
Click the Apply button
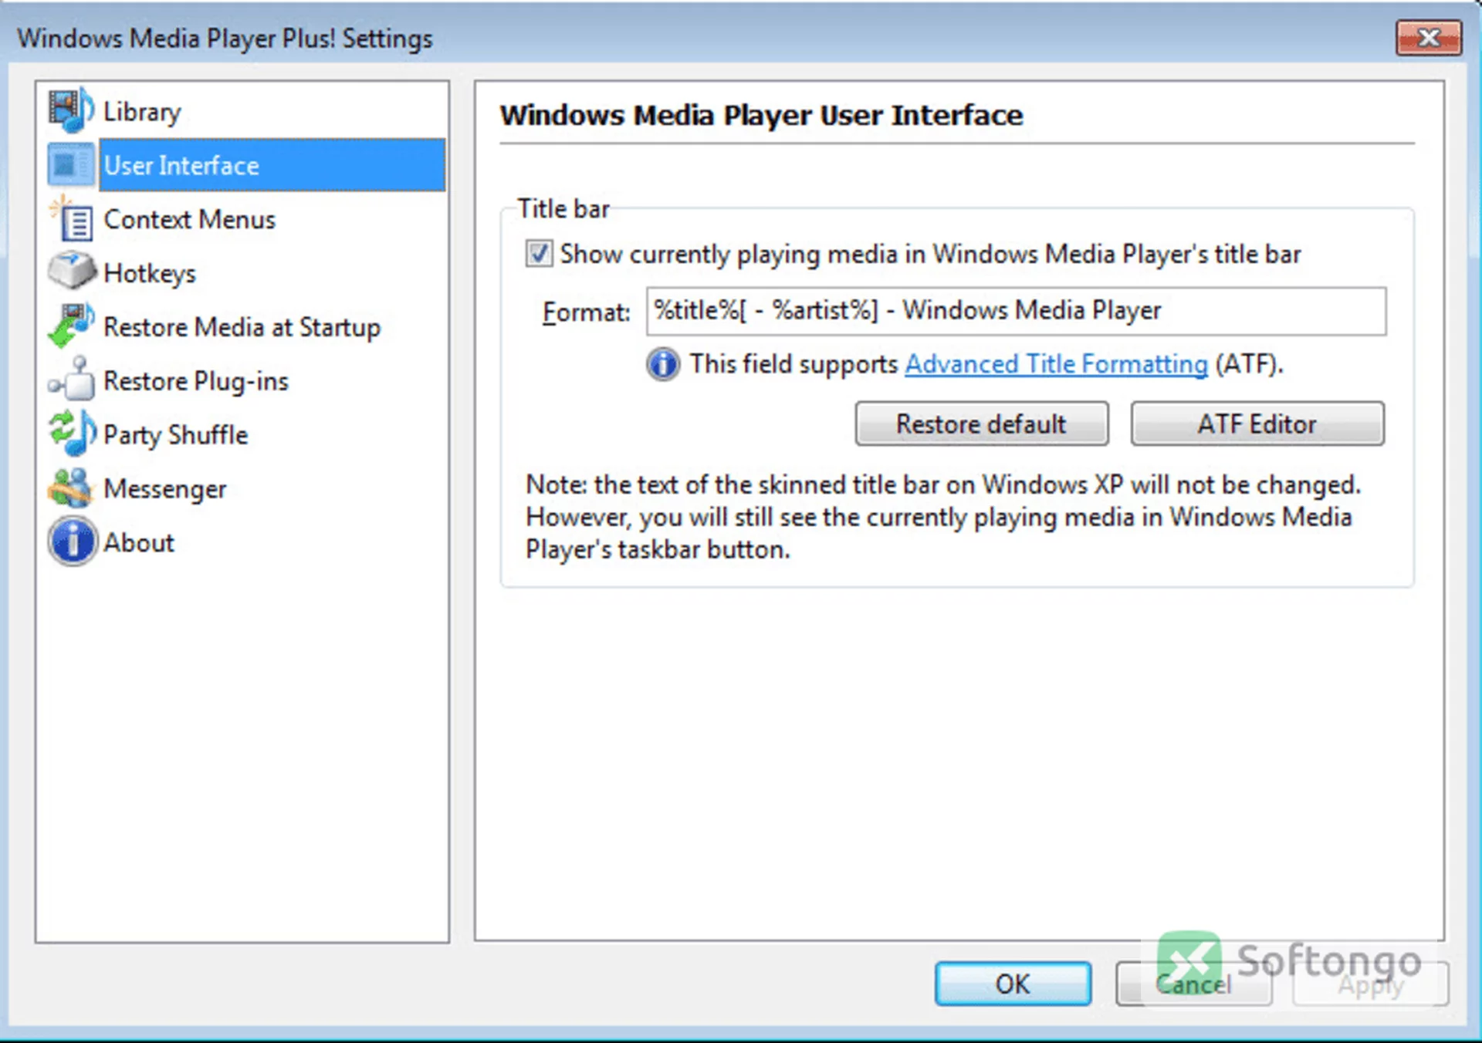pos(1371,984)
